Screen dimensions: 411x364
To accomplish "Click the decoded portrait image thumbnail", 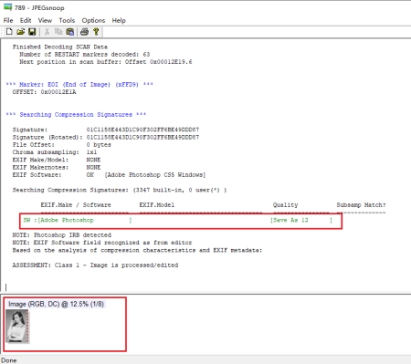I will 17,327.
